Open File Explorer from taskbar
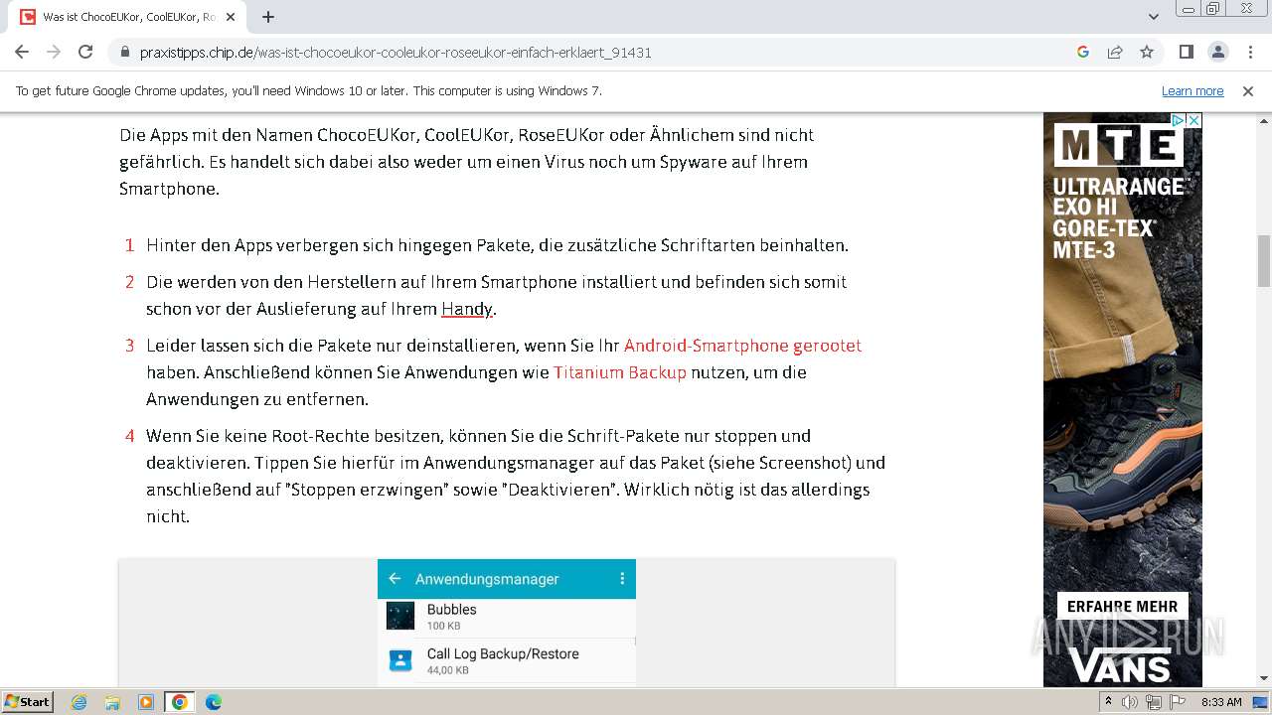This screenshot has height=715, width=1272. tap(112, 702)
